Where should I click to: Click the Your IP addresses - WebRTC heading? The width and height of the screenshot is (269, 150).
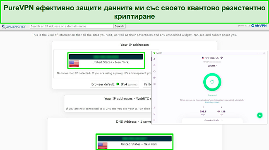point(128,99)
